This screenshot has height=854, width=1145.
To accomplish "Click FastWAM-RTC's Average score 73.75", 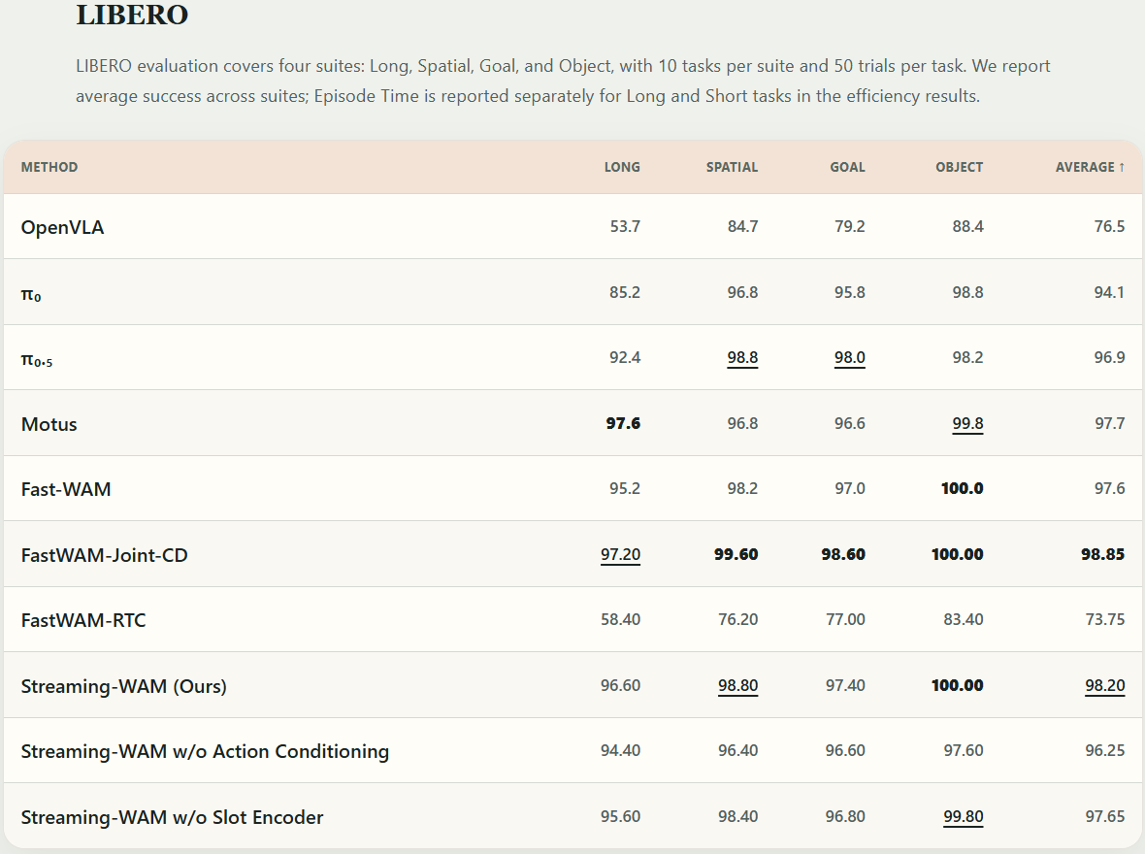I will [1105, 619].
